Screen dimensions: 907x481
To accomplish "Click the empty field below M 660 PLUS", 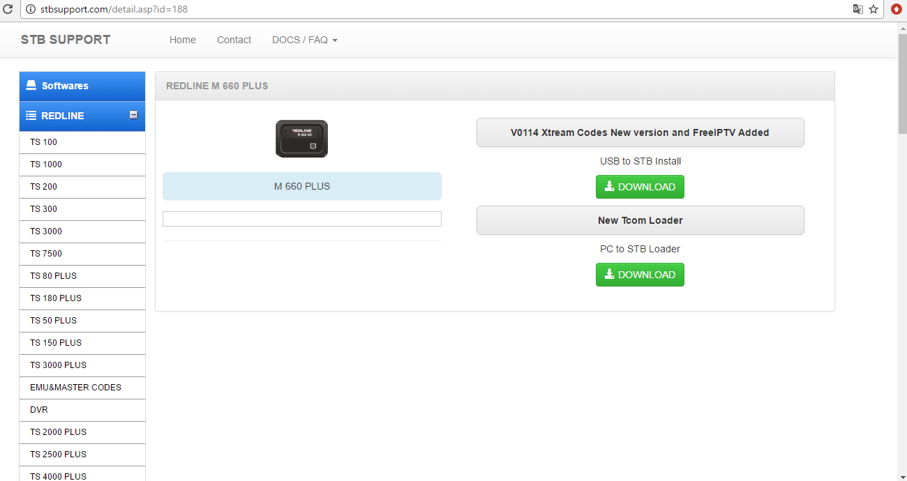I will [302, 219].
